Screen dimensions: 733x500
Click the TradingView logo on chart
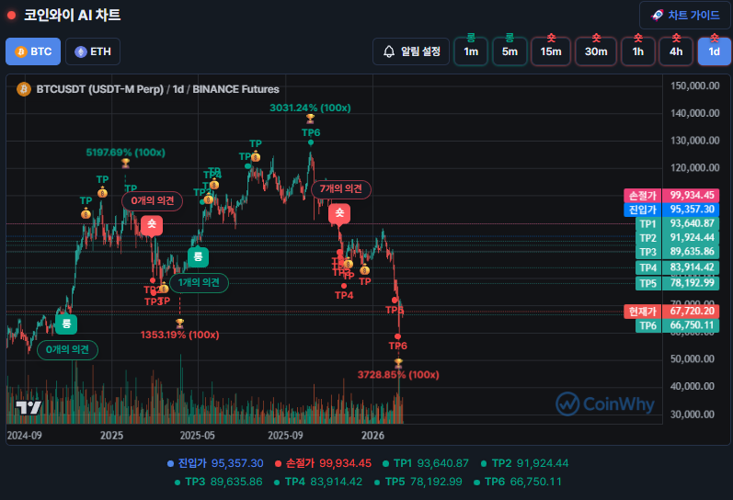point(29,407)
